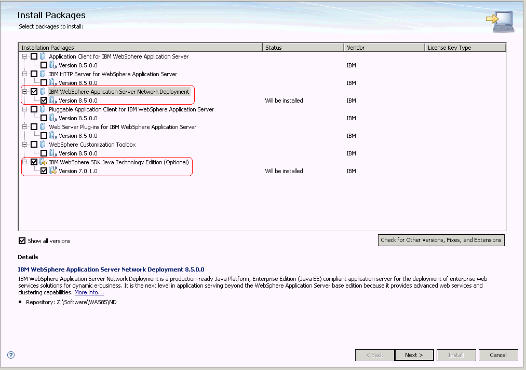Click the version icon under Application Client for IBM WebSphere
The image size is (526, 370).
pyautogui.click(x=52, y=65)
